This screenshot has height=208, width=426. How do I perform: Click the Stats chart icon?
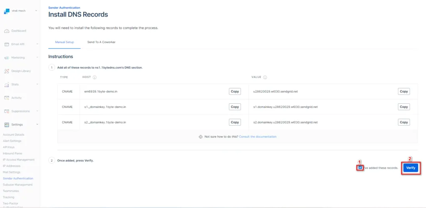pos(7,85)
